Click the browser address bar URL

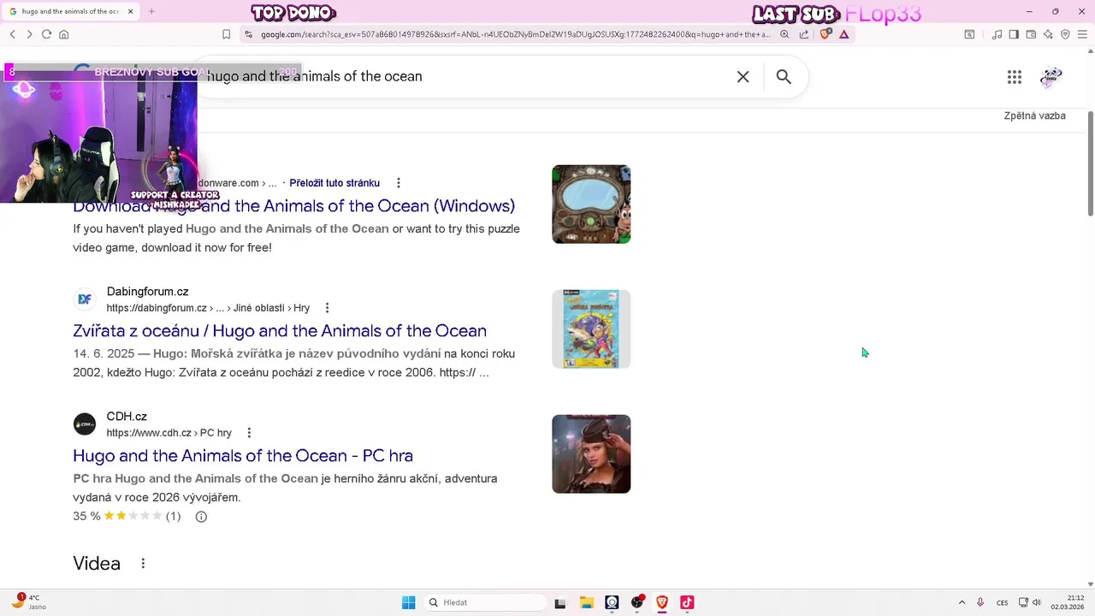(515, 34)
